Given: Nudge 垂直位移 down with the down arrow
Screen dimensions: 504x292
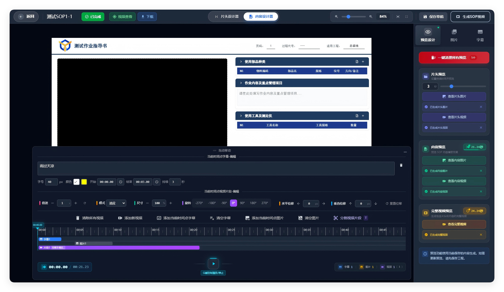Looking at the screenshot, I should [376, 204].
